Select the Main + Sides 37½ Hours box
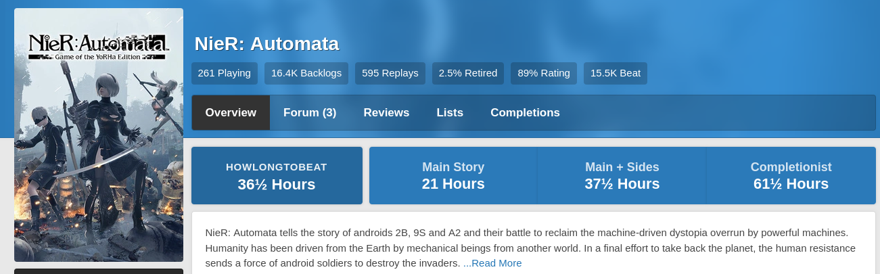Viewport: 880px width, 274px height. 622,175
